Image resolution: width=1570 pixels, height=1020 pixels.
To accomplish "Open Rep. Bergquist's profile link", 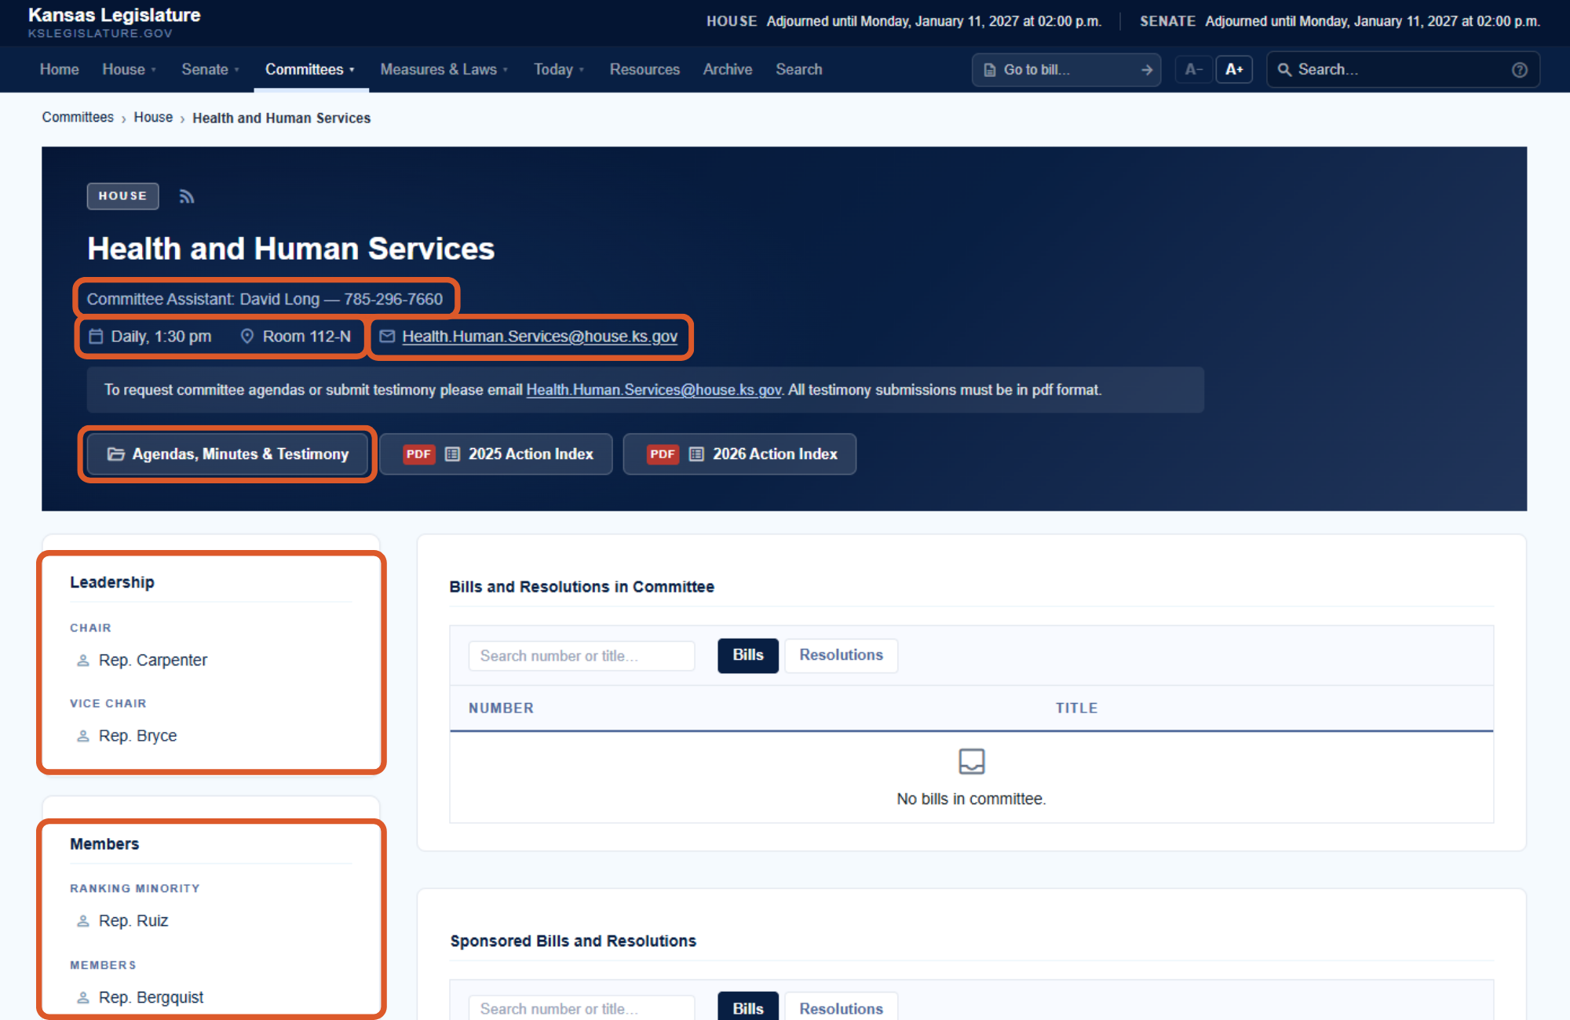I will click(x=151, y=998).
